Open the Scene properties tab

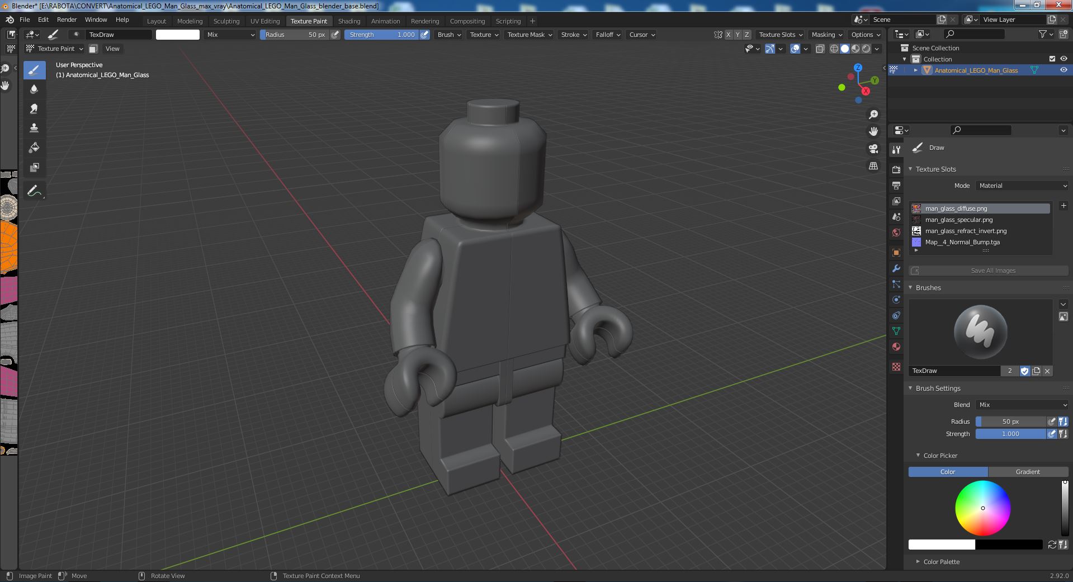pyautogui.click(x=896, y=216)
